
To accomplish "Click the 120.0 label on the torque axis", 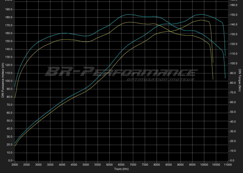I will 233,44.
